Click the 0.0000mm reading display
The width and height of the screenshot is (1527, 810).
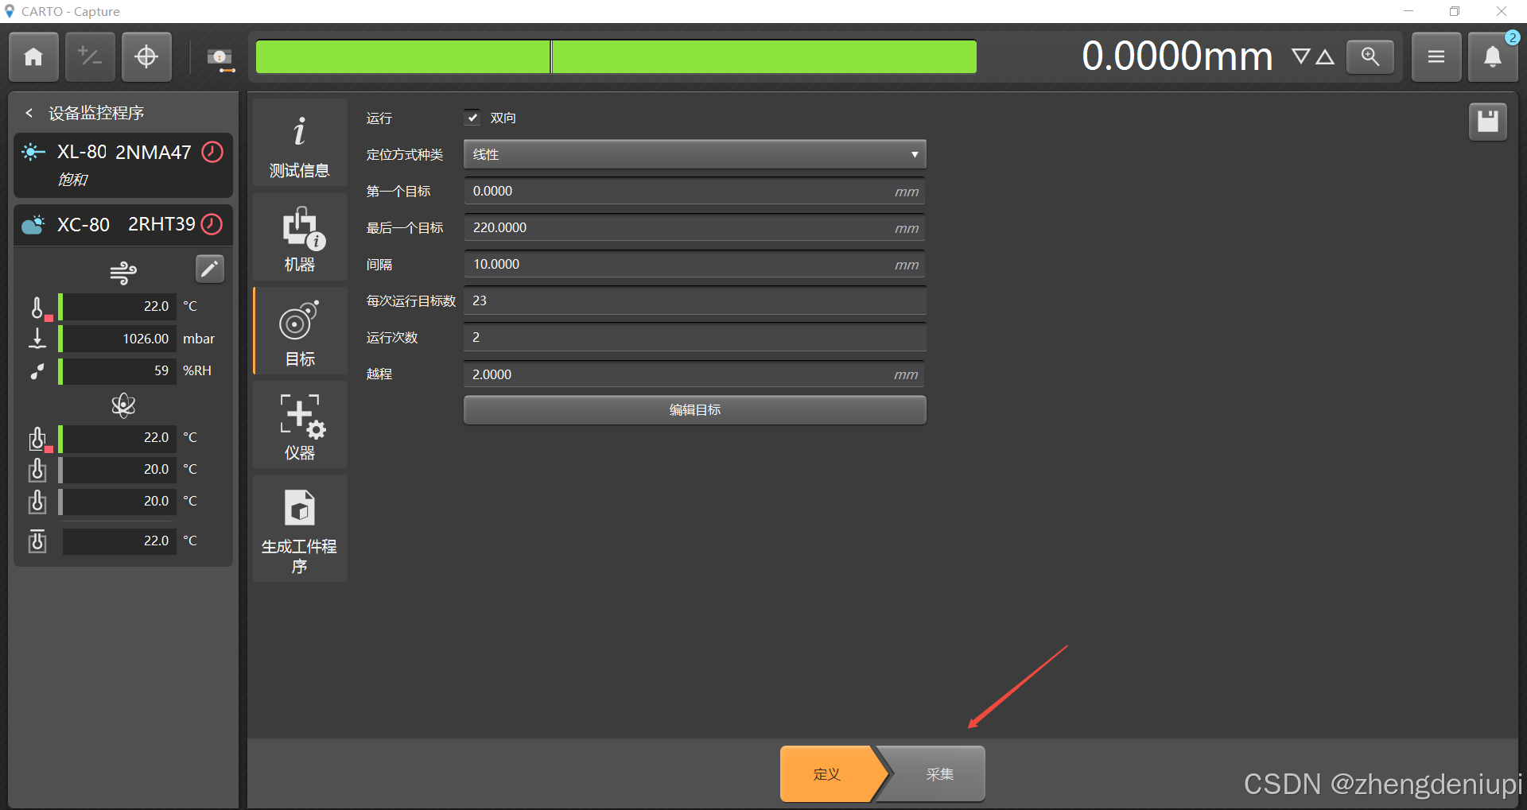[x=1177, y=56]
